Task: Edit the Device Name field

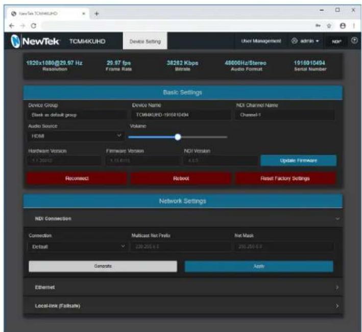Action: [x=181, y=115]
